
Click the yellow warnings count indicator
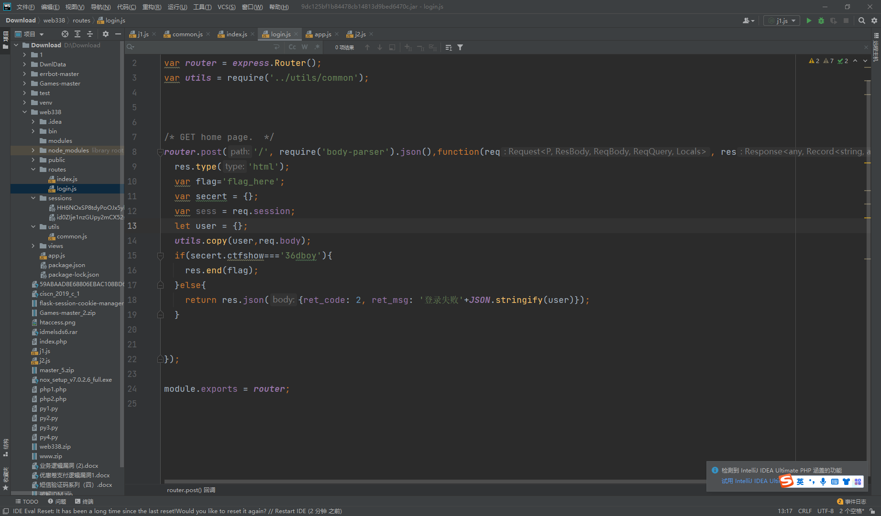tap(814, 61)
